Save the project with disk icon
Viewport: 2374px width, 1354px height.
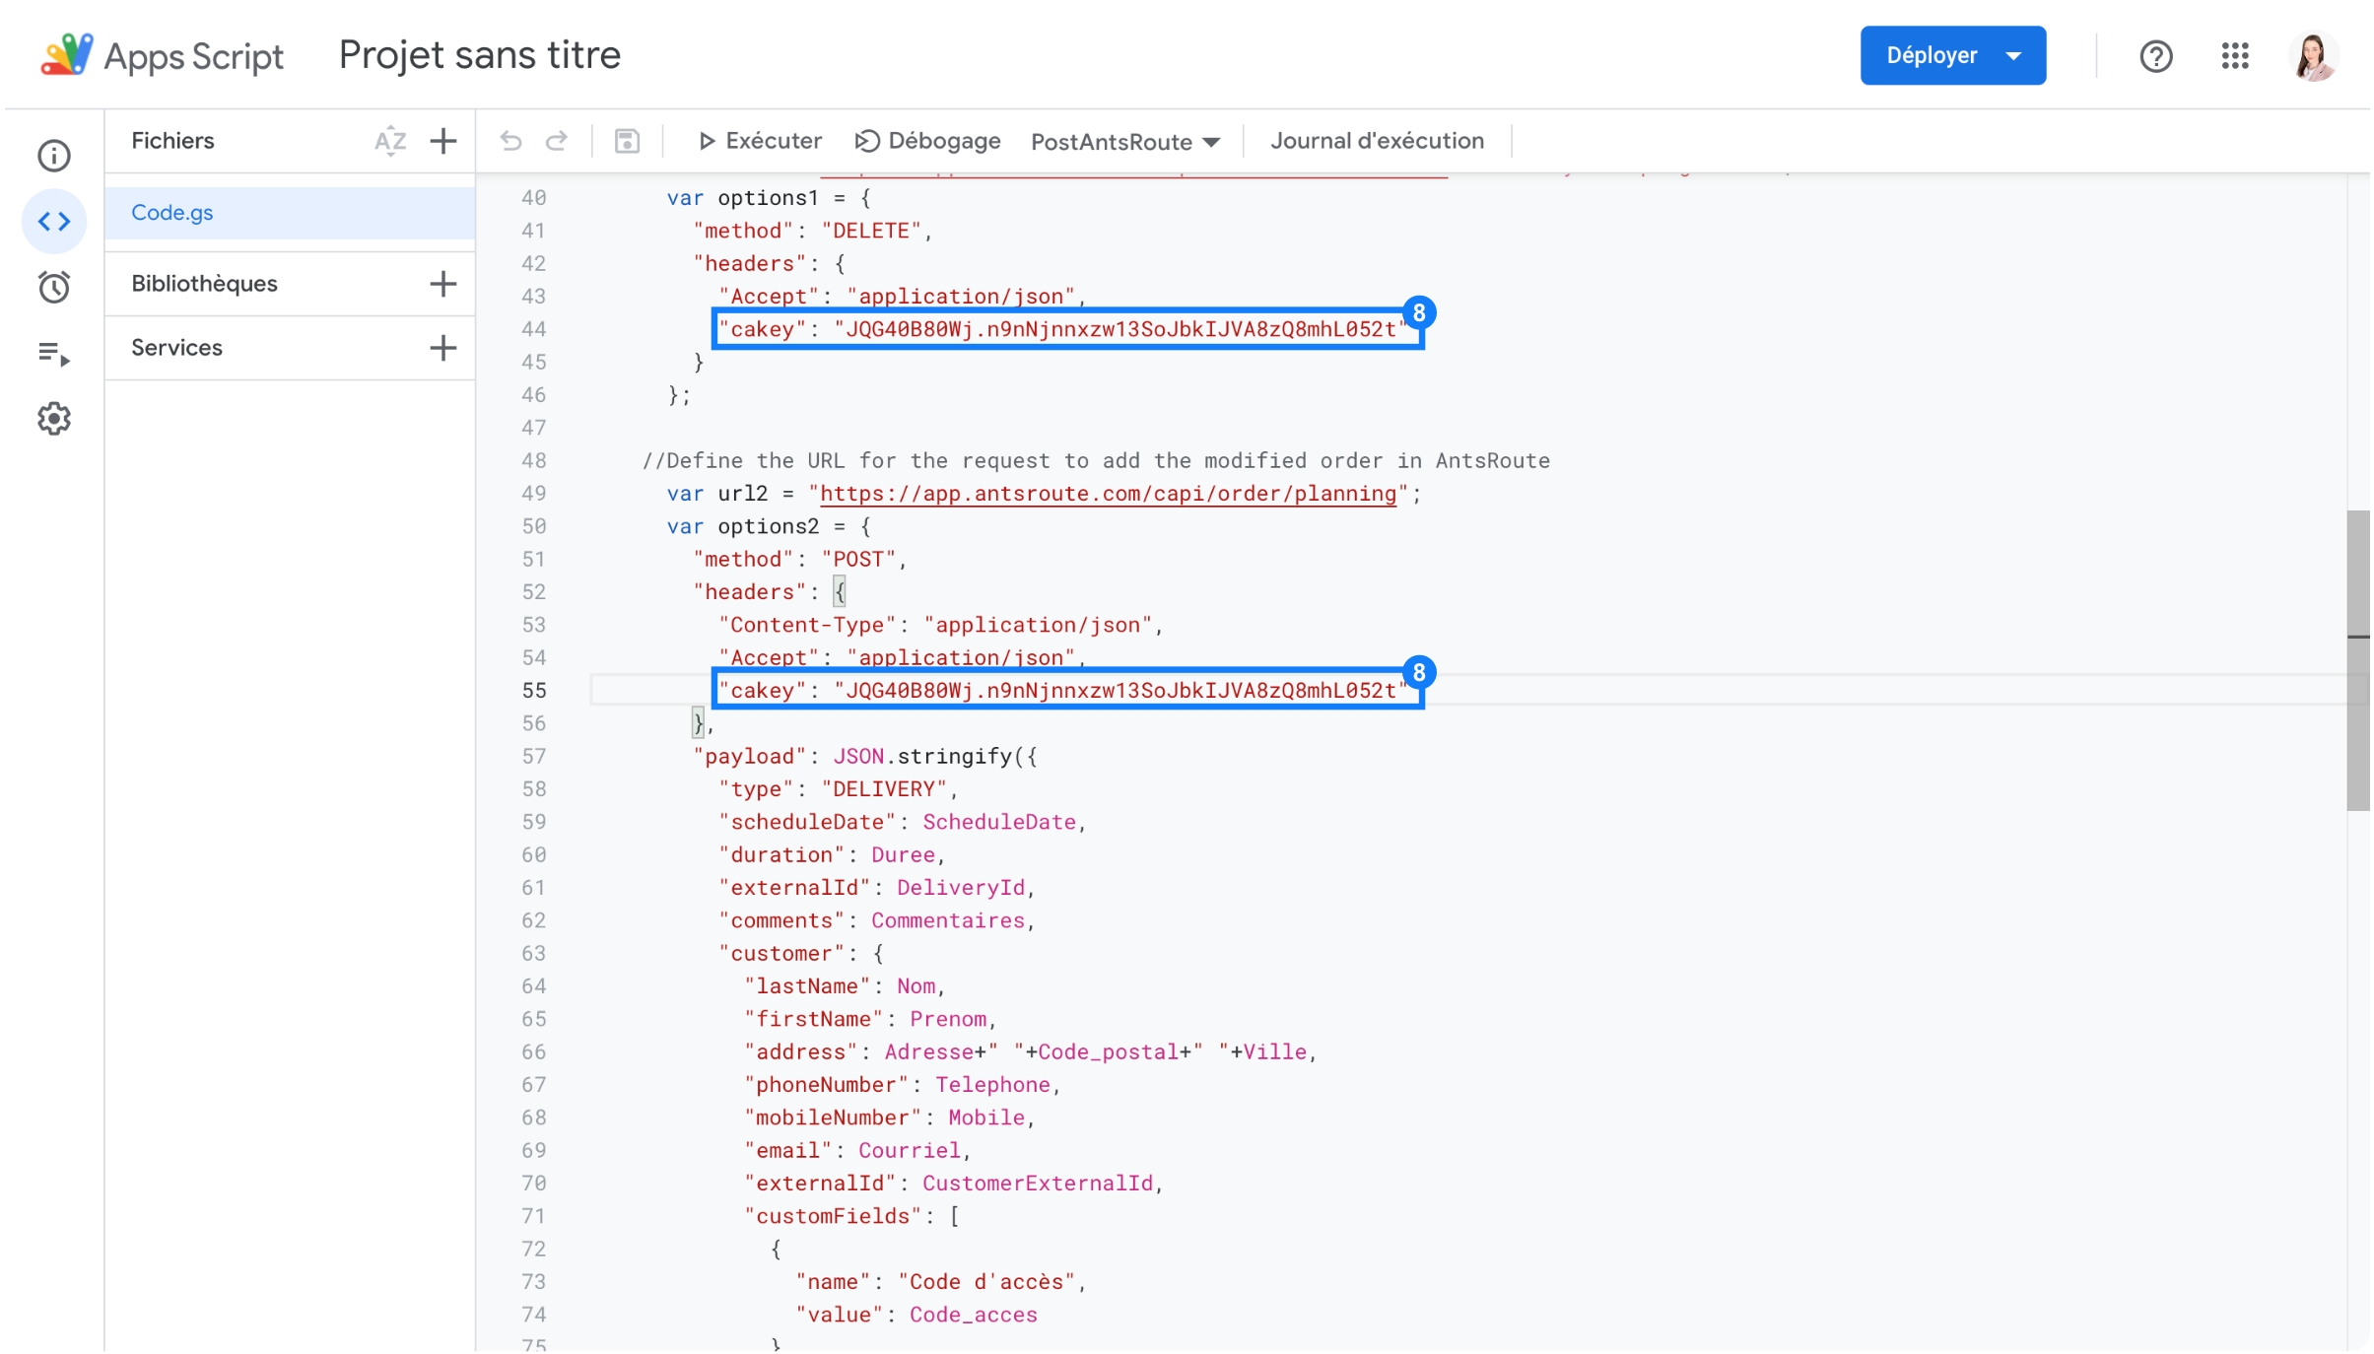(627, 141)
